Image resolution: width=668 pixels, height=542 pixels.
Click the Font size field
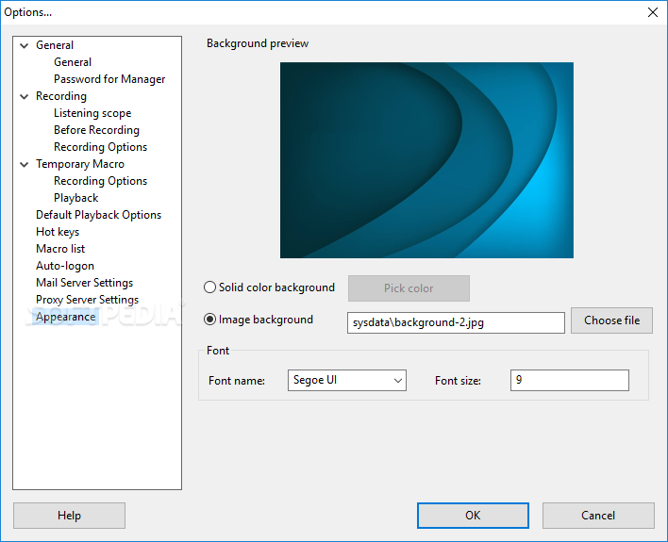(570, 380)
